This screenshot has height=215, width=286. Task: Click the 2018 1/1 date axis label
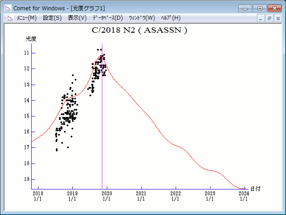[x=38, y=196]
